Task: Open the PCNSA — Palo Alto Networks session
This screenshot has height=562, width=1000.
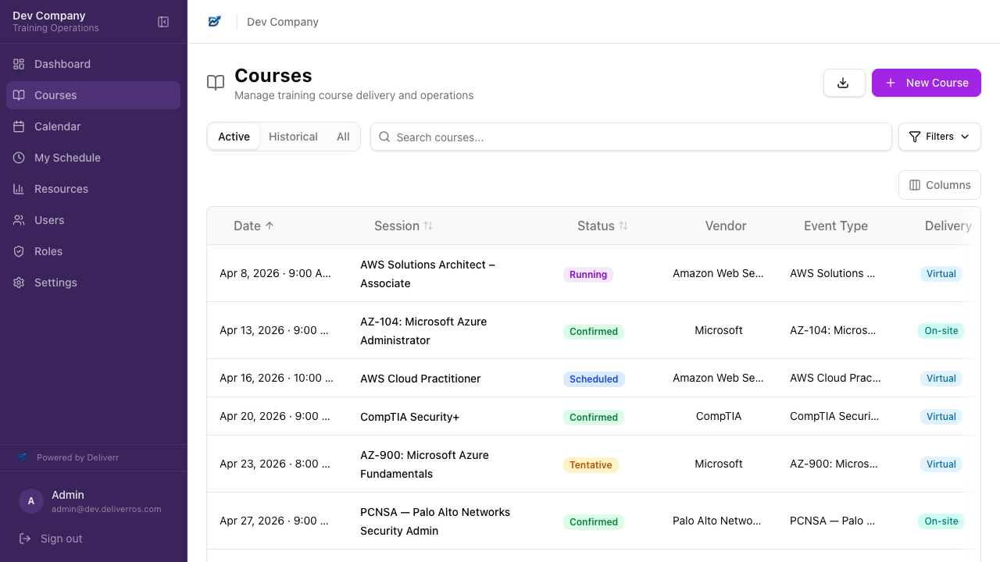Action: [x=435, y=521]
